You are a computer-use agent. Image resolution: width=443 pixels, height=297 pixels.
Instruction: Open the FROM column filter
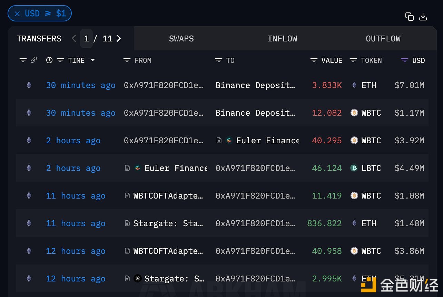[127, 60]
